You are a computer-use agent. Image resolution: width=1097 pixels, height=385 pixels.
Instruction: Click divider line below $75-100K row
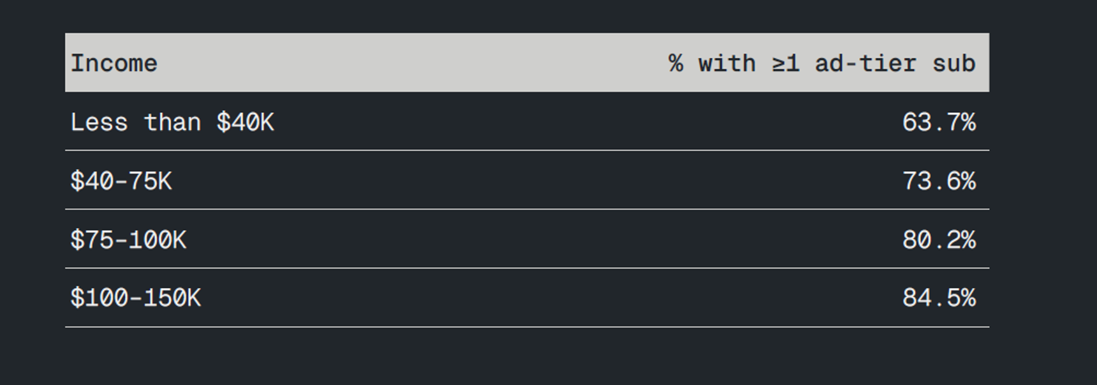pyautogui.click(x=527, y=268)
